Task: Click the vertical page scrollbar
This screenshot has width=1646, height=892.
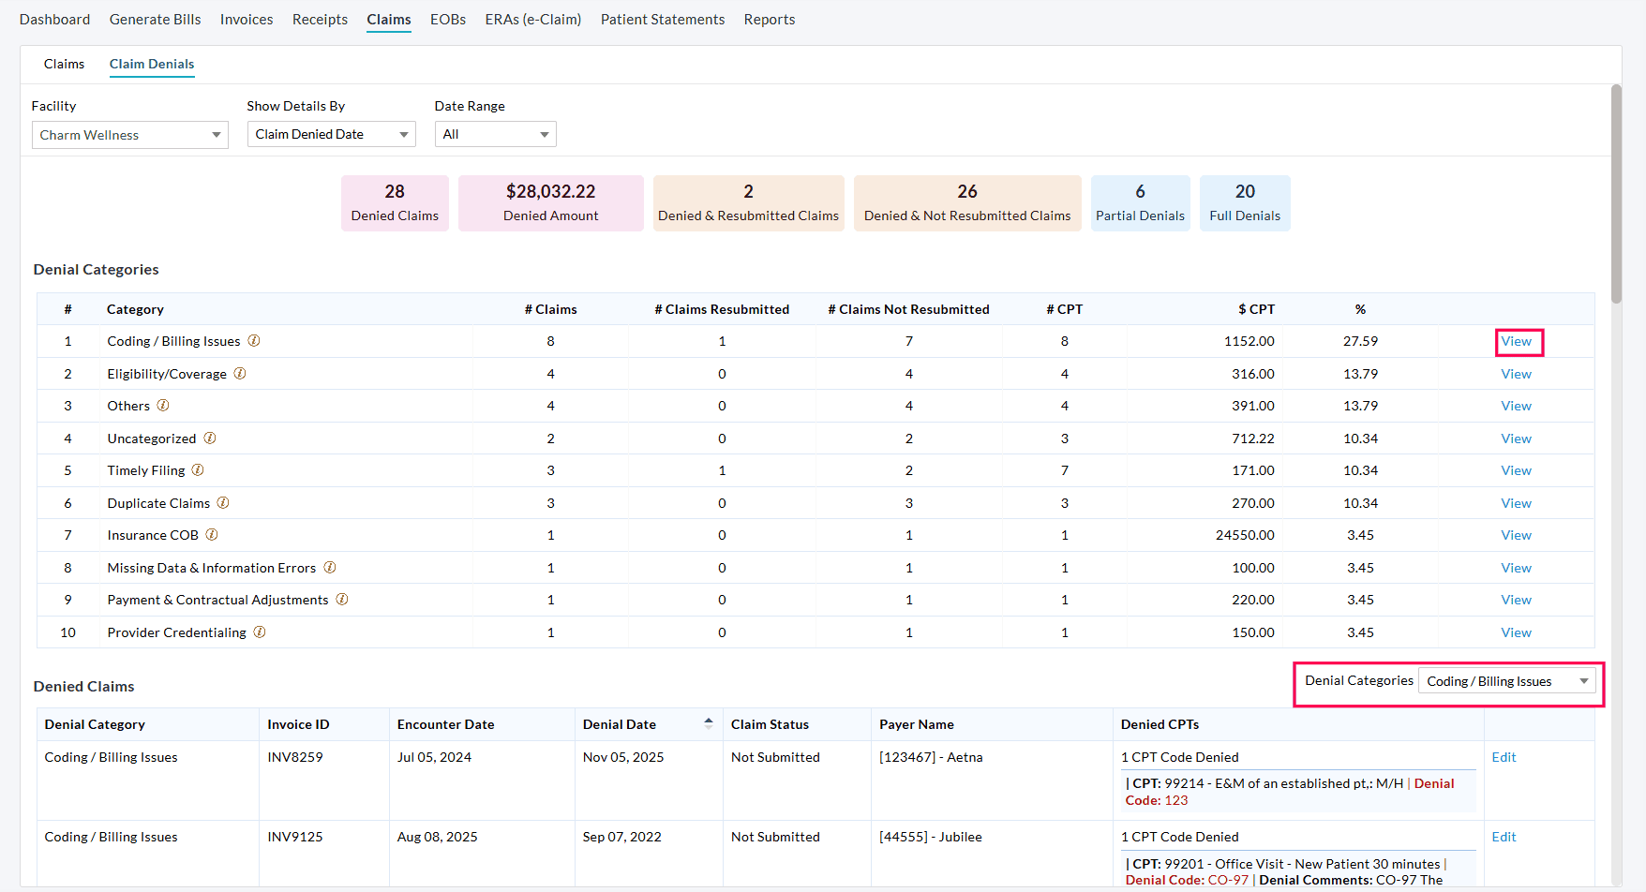Action: (x=1616, y=194)
